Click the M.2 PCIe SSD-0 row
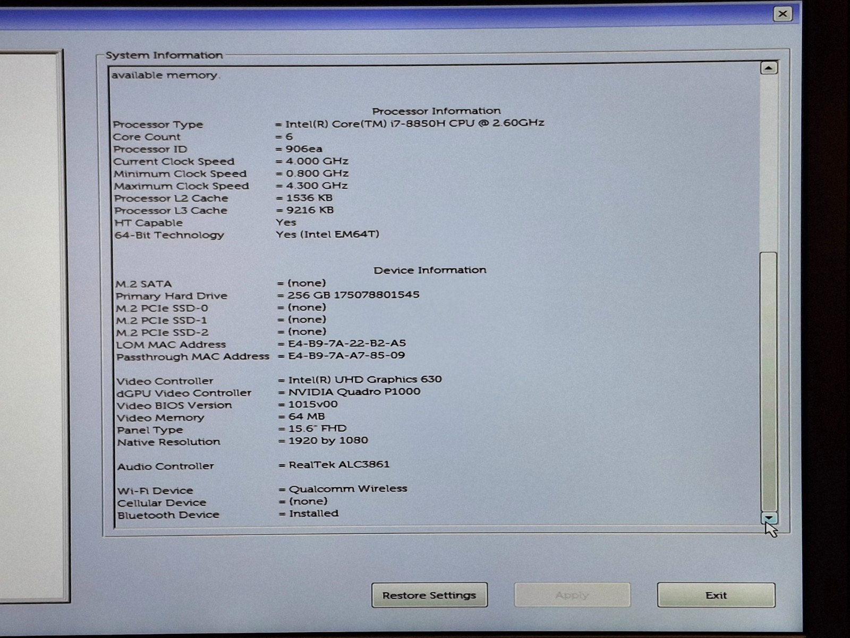The width and height of the screenshot is (850, 638). pos(221,308)
